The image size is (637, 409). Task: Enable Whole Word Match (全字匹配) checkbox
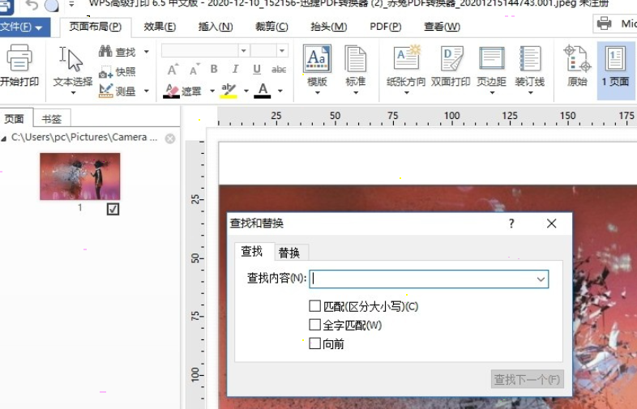pos(314,325)
